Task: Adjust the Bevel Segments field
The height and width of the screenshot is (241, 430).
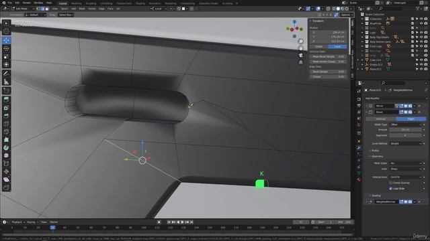Action: pos(405,135)
